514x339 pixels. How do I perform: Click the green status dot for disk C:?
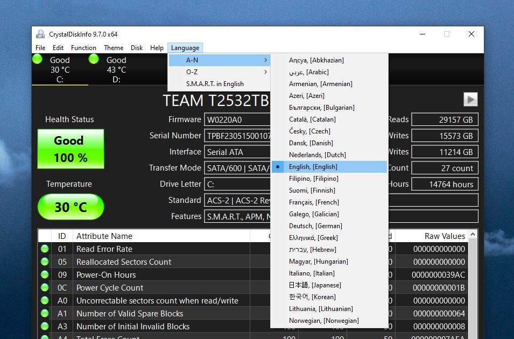pos(37,59)
